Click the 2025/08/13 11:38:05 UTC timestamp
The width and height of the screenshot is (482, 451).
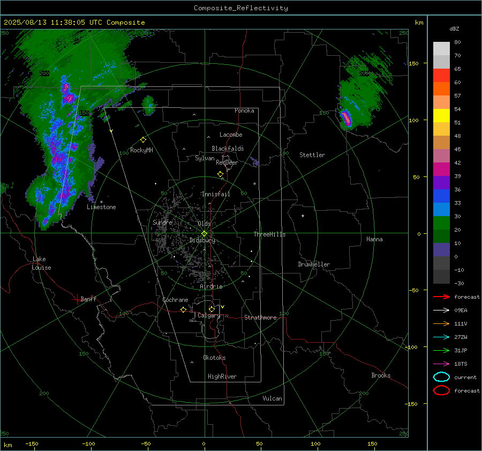(x=53, y=23)
